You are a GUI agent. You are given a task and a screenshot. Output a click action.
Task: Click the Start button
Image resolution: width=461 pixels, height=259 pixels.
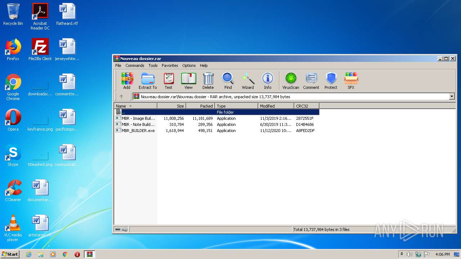coord(10,254)
